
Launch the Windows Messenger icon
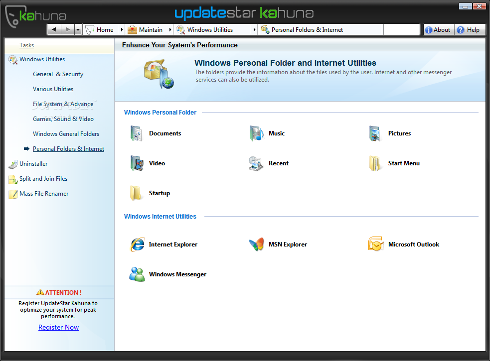coord(137,274)
